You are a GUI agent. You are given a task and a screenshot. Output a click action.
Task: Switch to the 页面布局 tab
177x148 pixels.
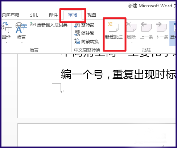11,15
